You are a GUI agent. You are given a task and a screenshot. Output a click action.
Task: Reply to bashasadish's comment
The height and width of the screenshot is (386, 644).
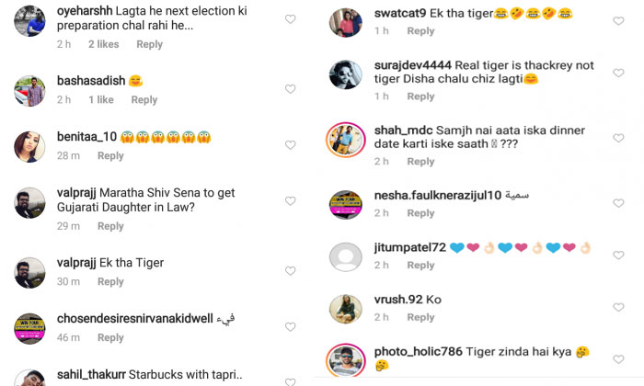click(x=144, y=100)
